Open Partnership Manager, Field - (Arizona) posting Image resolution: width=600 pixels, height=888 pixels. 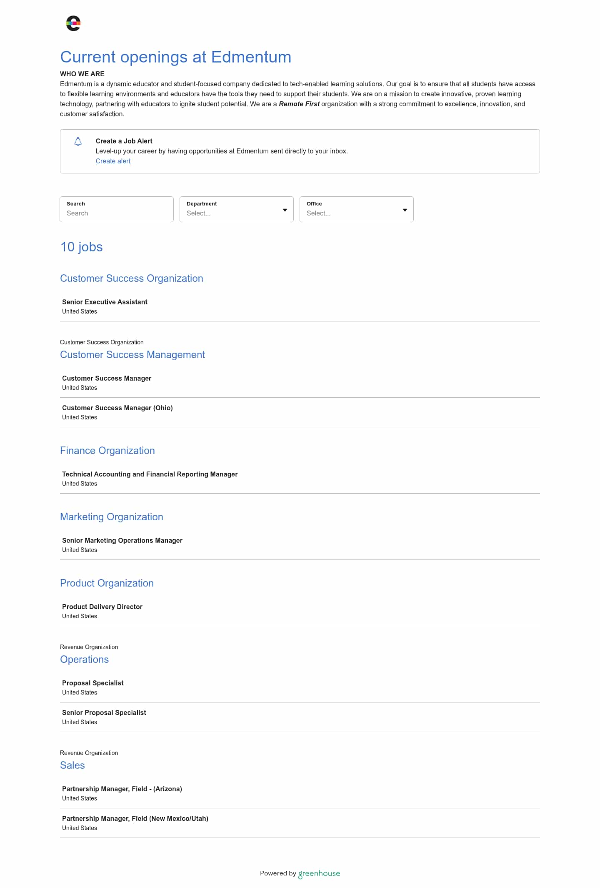click(x=300, y=793)
